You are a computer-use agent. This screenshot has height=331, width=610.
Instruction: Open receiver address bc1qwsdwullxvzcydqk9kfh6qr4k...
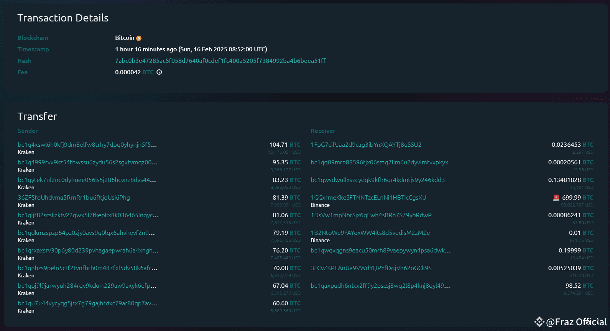378,180
